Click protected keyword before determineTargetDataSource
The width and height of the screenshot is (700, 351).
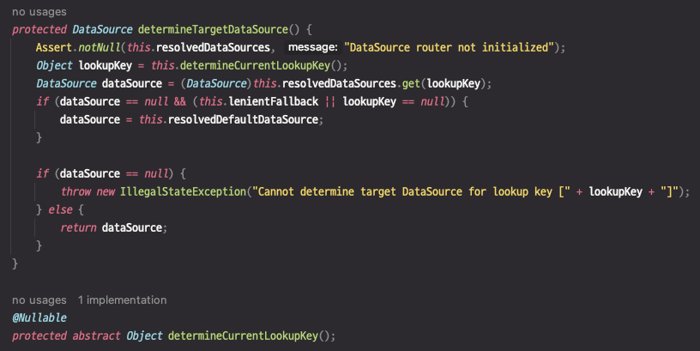tap(39, 29)
